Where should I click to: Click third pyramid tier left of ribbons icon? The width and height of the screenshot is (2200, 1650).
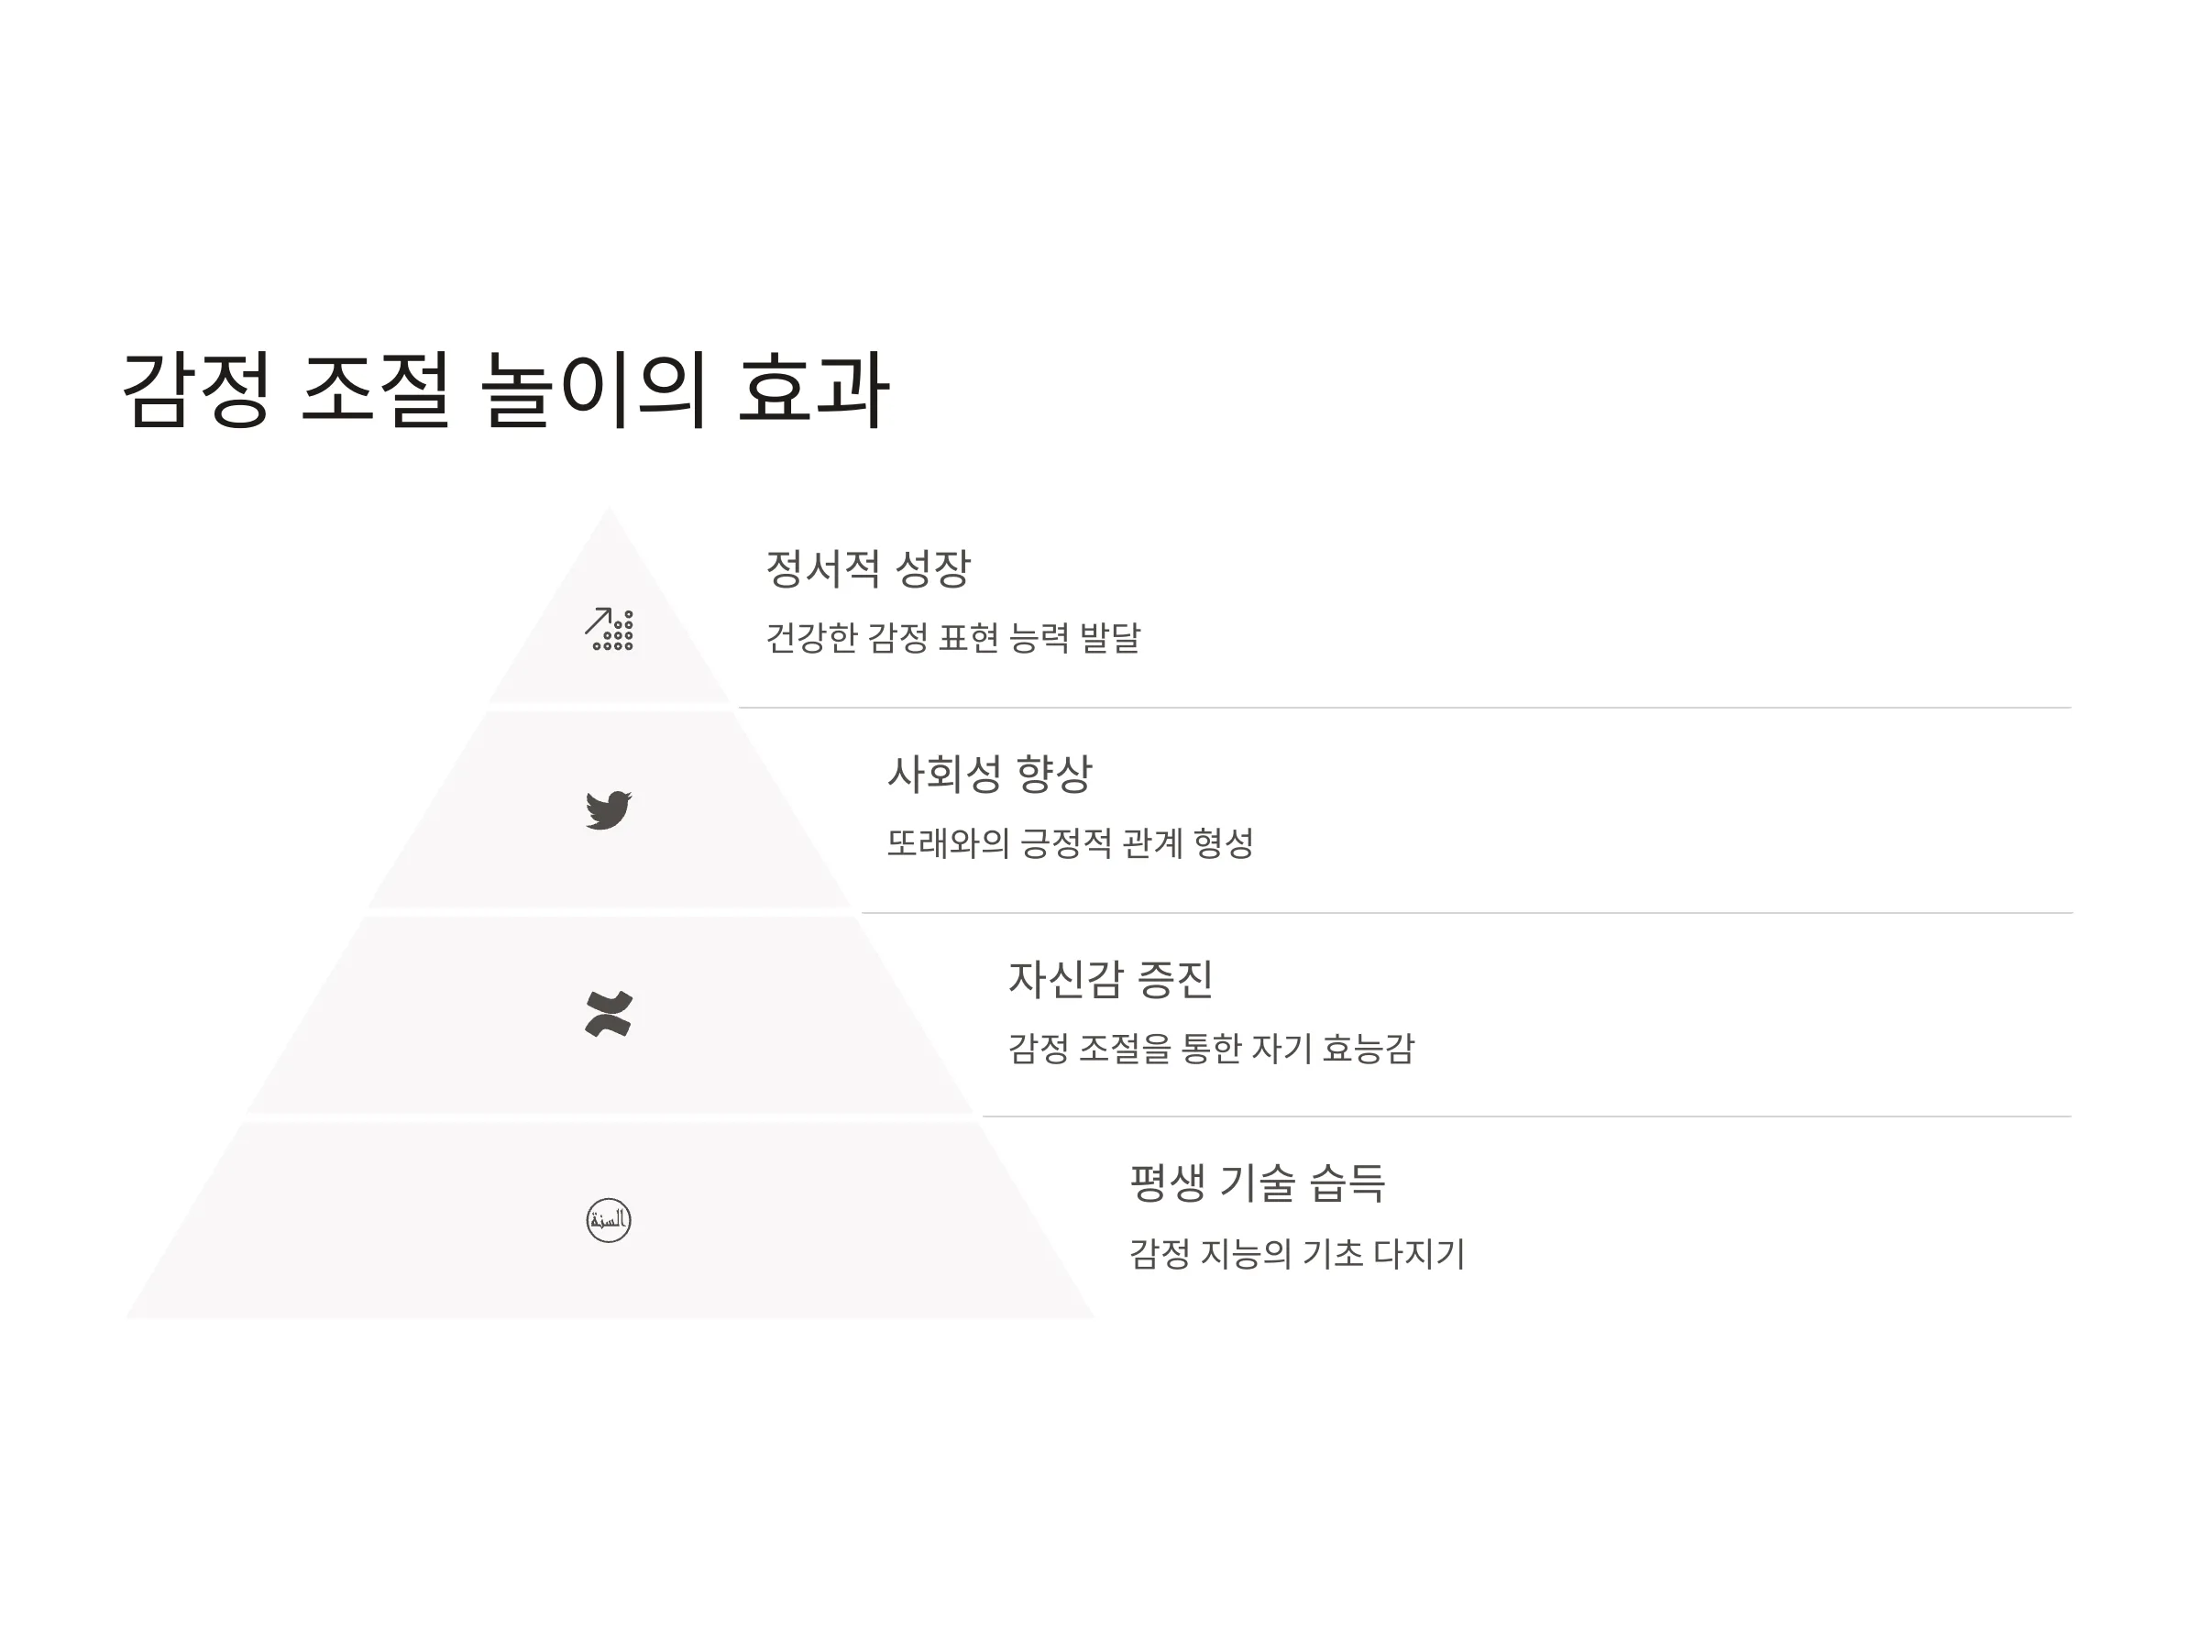(x=418, y=1015)
